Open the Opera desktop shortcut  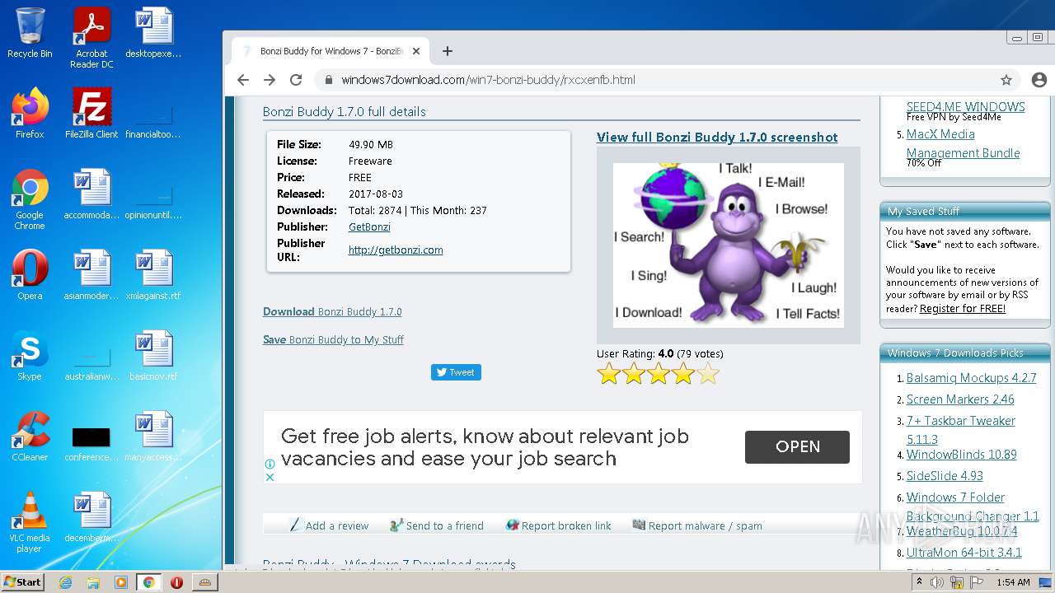(x=30, y=275)
